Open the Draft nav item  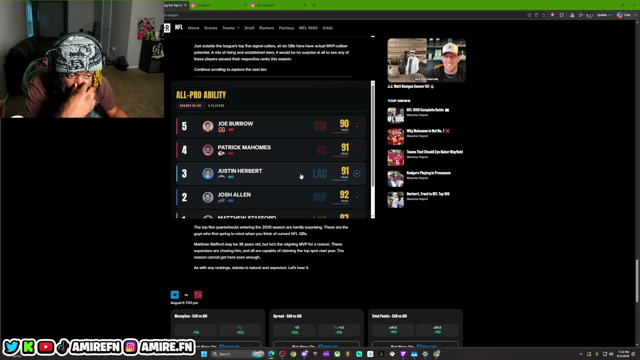click(249, 28)
